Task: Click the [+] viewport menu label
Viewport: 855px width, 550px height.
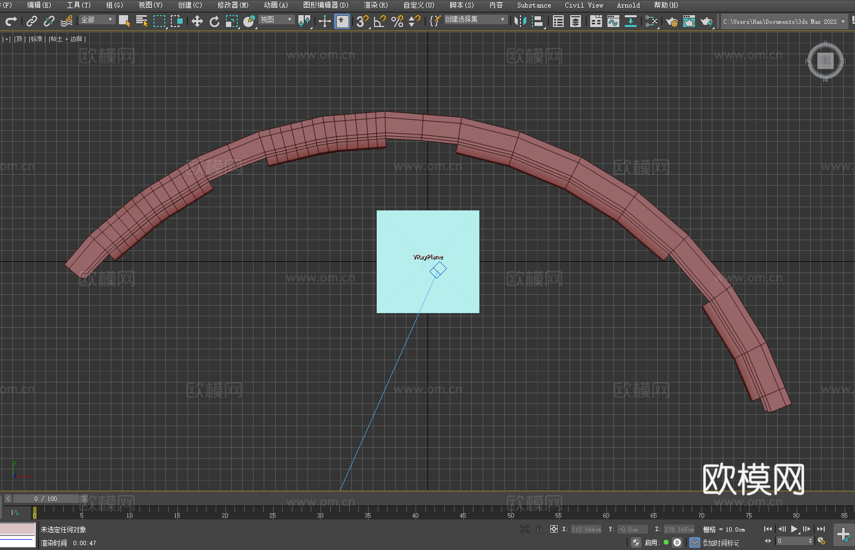Action: [6, 39]
